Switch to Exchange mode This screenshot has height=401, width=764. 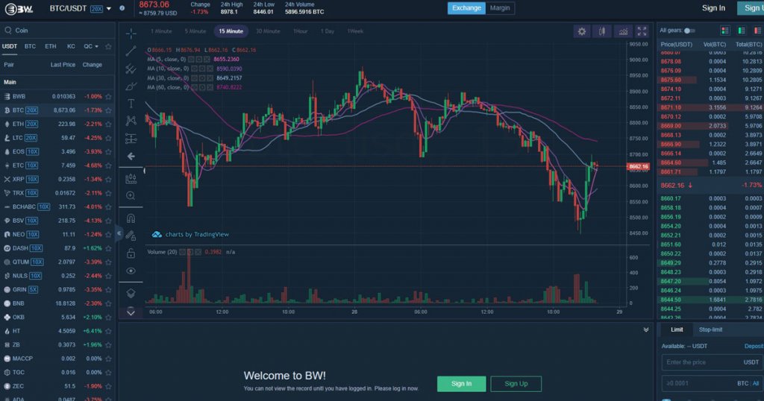pyautogui.click(x=466, y=7)
